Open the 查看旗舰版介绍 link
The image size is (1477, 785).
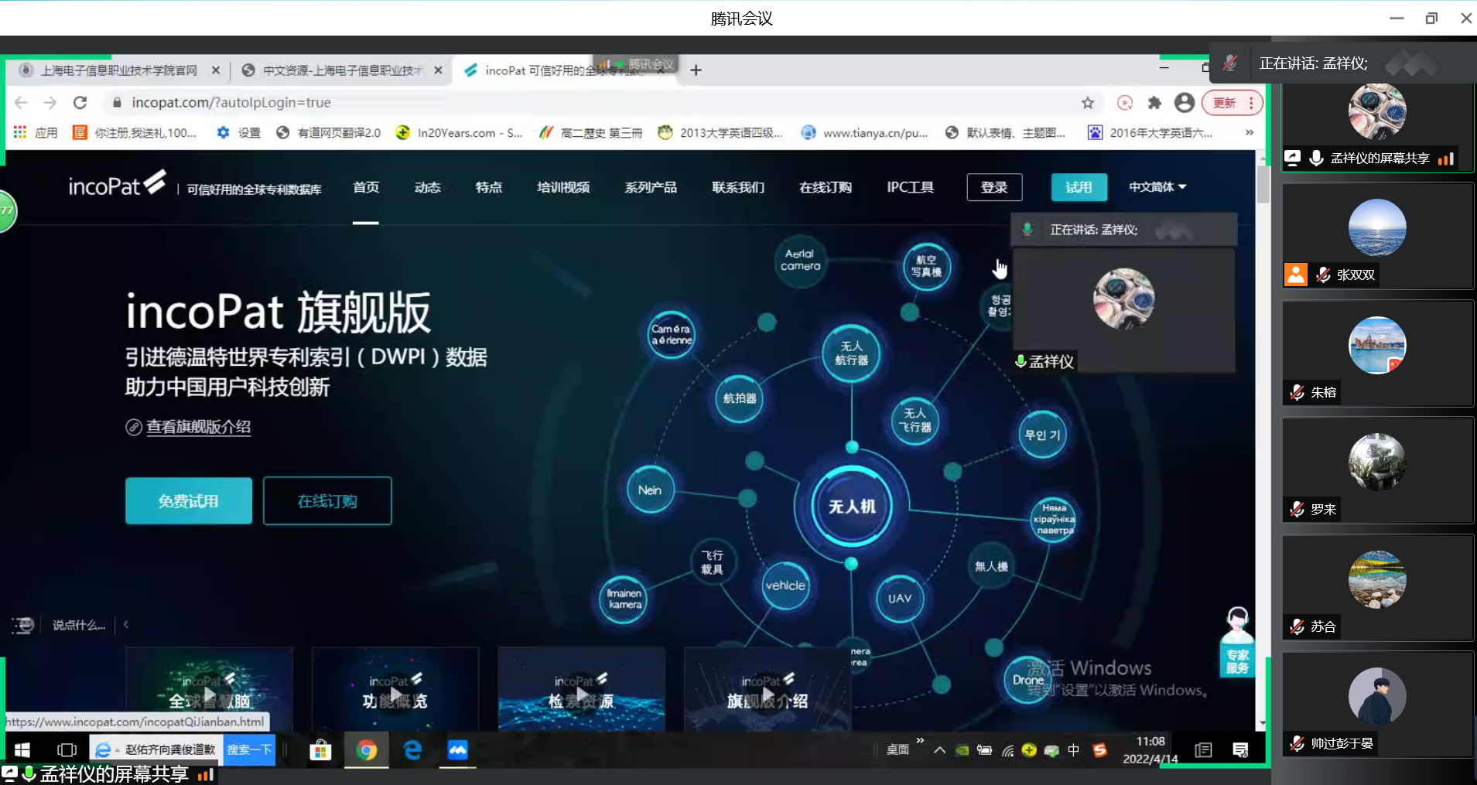click(x=198, y=427)
